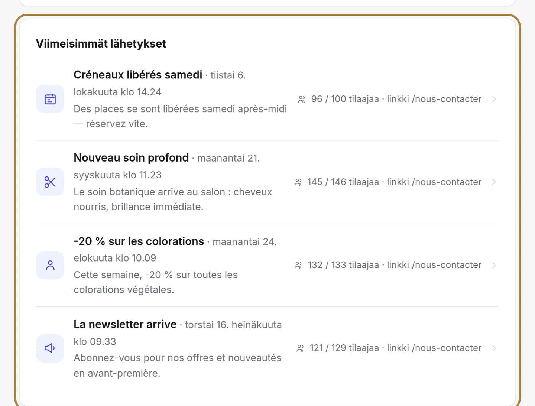Click the 96 / 100 tilaajaa link info text
This screenshot has height=406, width=535.
396,99
